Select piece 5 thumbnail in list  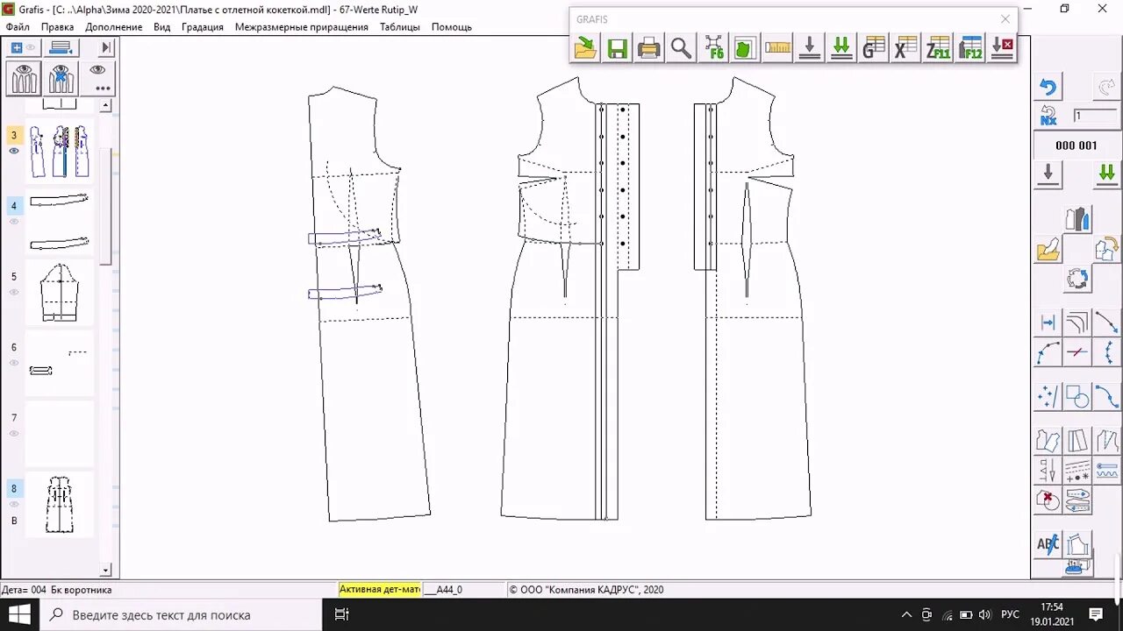coord(60,293)
